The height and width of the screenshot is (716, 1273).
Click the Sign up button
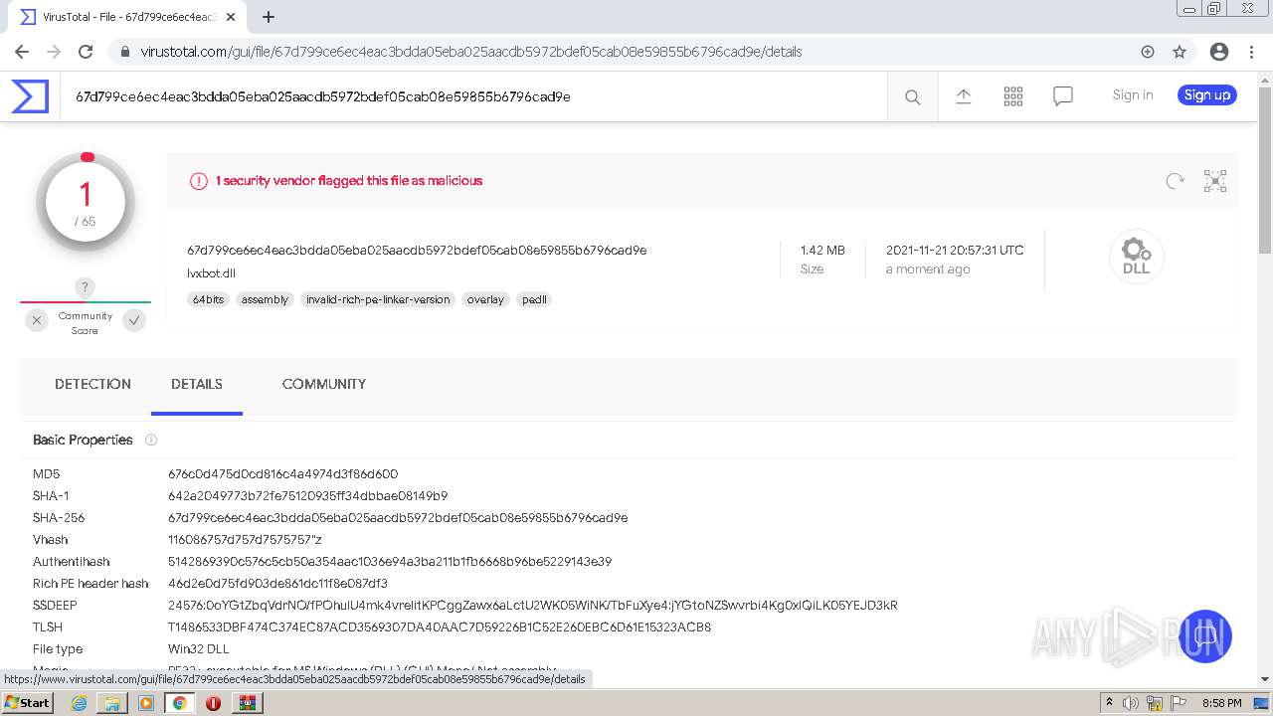pos(1207,95)
